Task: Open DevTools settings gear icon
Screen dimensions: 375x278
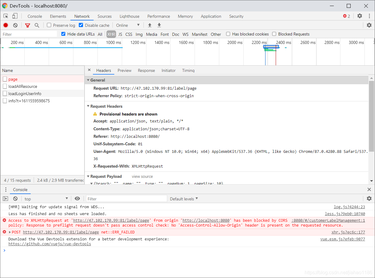Action: tap(360, 16)
